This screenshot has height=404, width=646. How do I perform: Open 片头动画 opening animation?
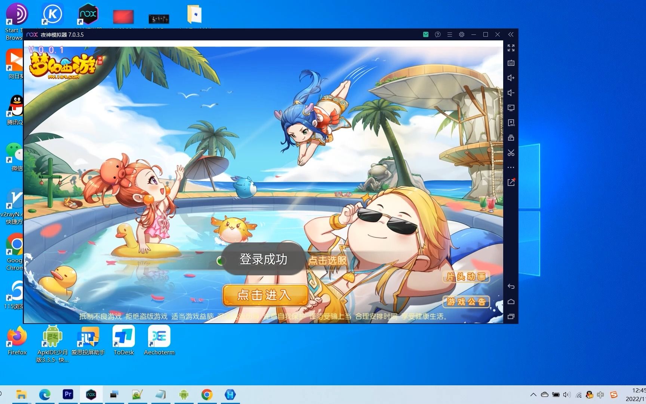466,277
